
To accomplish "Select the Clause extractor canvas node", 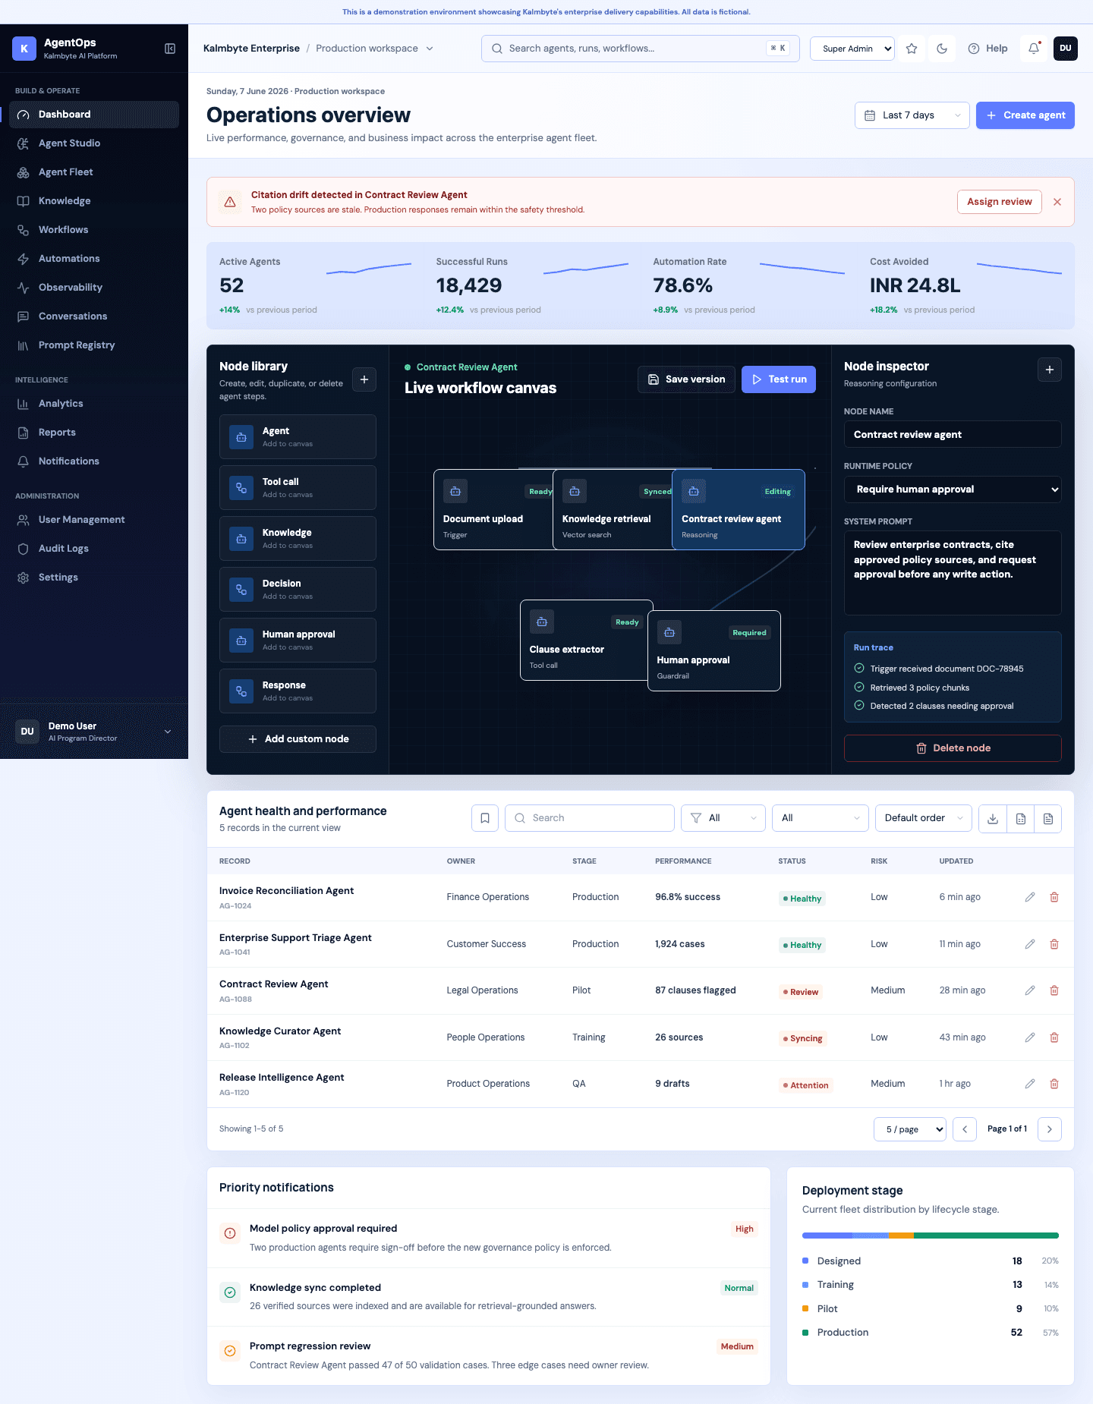I will 583,641.
